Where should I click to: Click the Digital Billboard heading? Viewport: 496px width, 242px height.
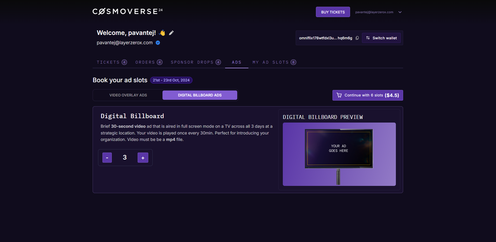coord(132,116)
